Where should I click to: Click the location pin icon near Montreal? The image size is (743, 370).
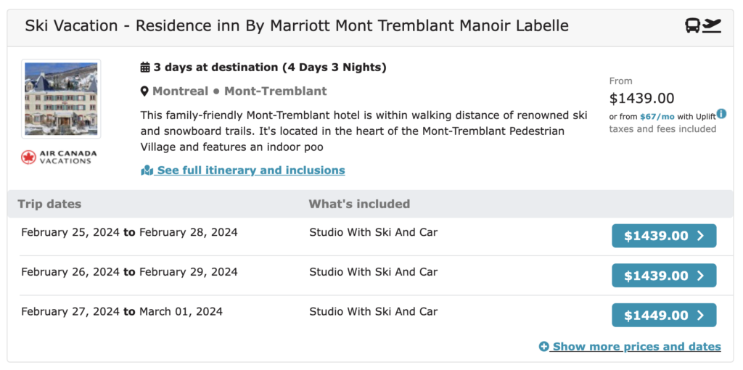click(x=145, y=91)
